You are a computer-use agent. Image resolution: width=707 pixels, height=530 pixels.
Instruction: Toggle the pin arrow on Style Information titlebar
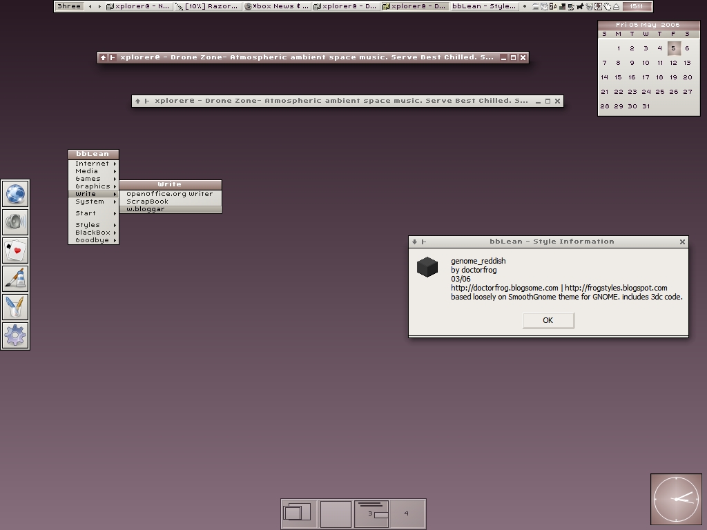pos(414,242)
